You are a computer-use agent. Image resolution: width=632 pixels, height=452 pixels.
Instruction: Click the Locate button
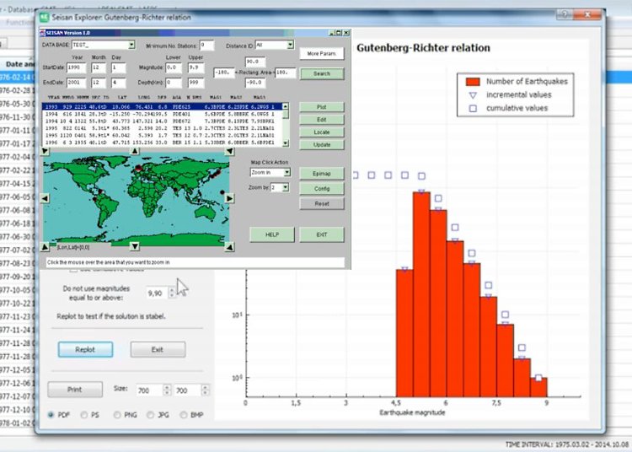pyautogui.click(x=322, y=132)
